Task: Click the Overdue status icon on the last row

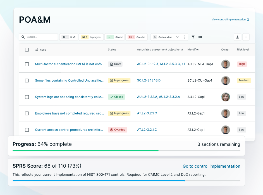Action: click(111, 130)
